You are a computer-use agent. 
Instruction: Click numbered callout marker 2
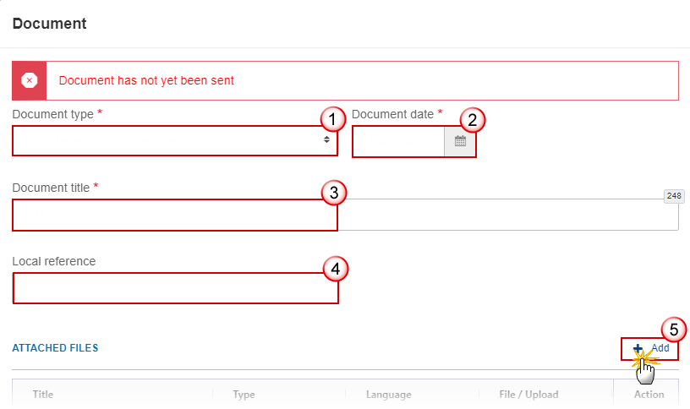[472, 120]
